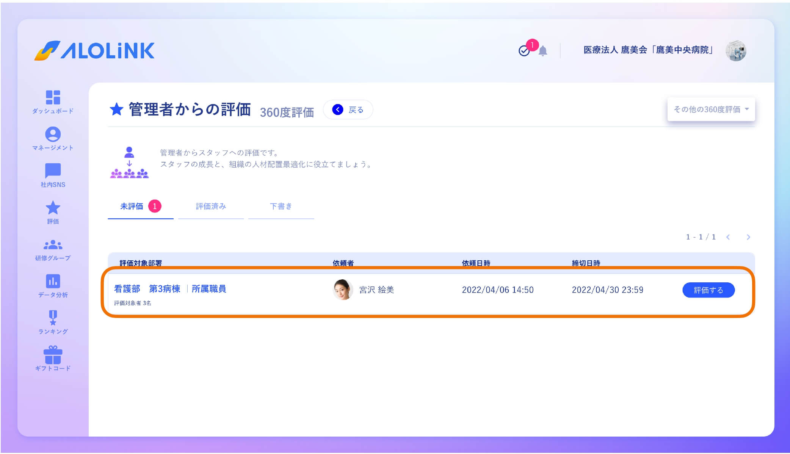Open the その他の360度評価 dropdown
The width and height of the screenshot is (790, 454).
tap(711, 109)
